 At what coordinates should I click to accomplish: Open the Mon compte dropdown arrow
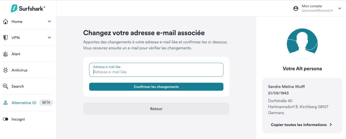tap(339, 8)
